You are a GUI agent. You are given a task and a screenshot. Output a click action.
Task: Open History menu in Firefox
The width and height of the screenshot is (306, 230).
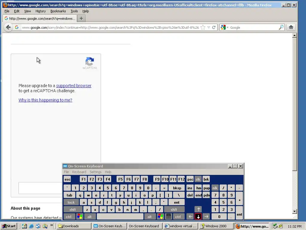coord(41,11)
